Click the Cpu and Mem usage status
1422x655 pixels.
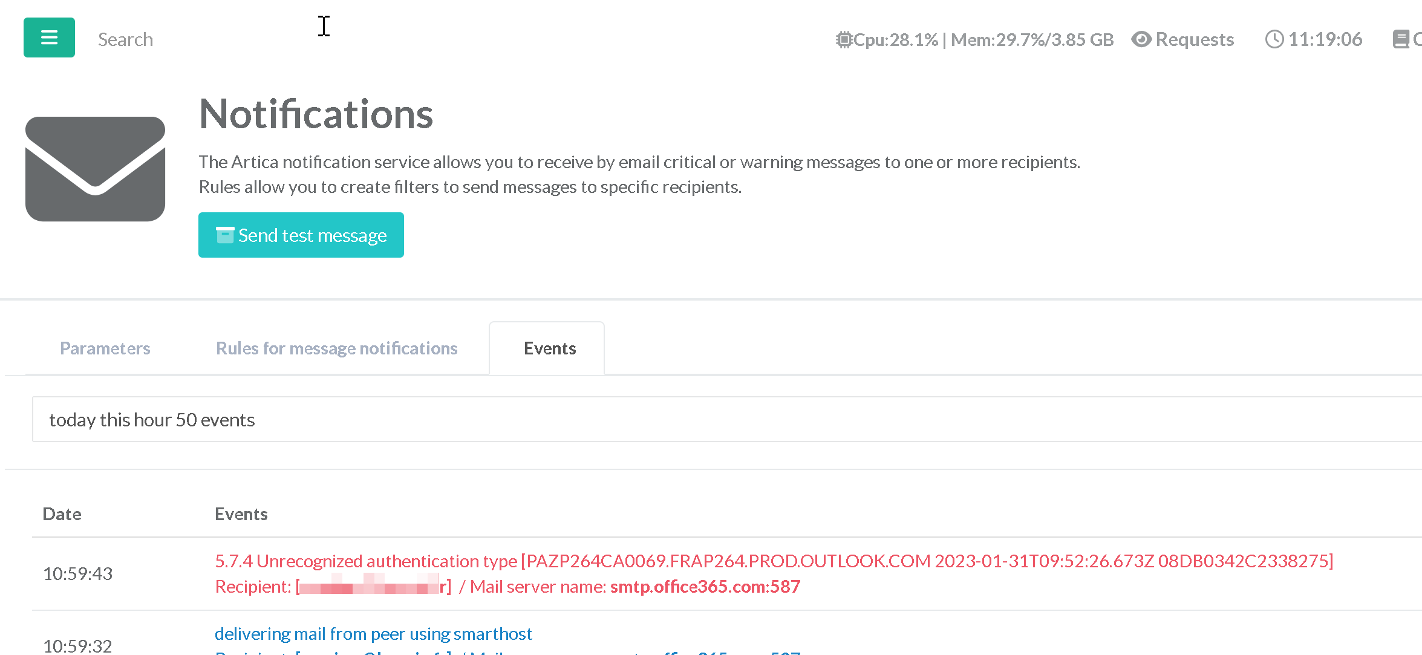tap(983, 40)
